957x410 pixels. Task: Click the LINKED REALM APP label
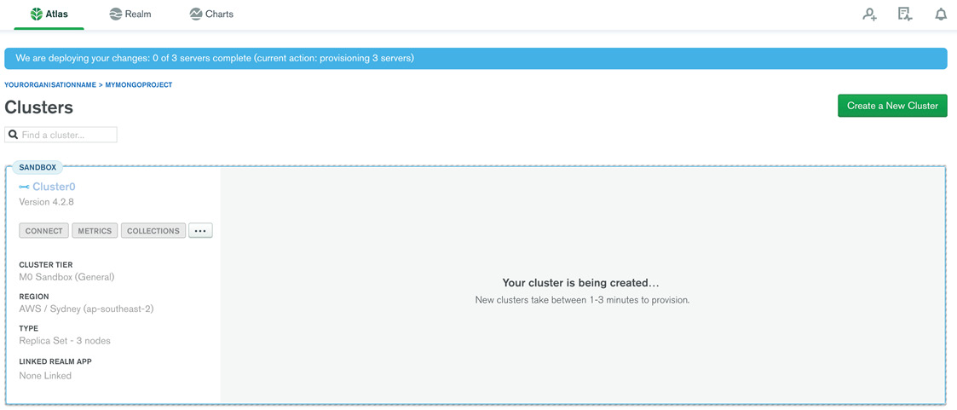[x=55, y=361]
